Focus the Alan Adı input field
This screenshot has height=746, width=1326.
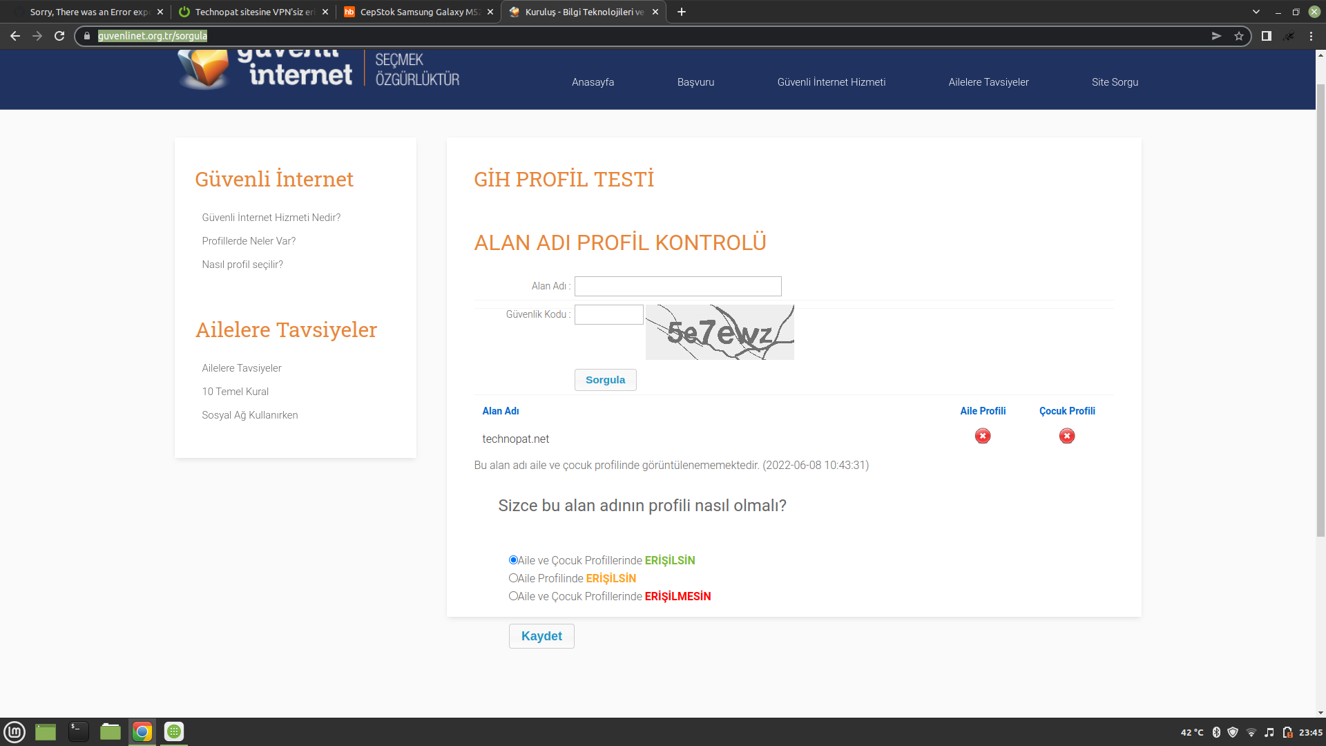678,286
